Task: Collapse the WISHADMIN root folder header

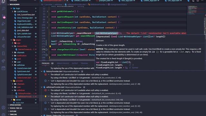Action: (x=14, y=5)
